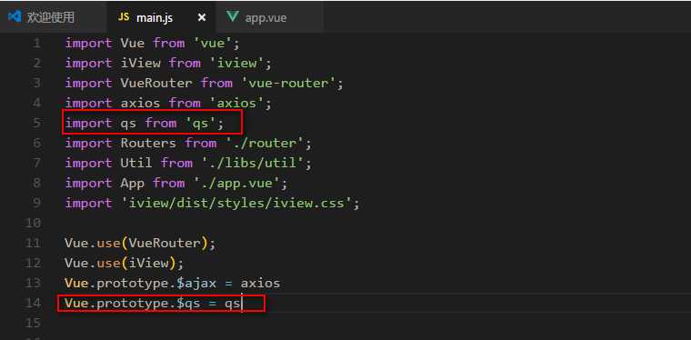Click the VS Code icon on welcome tab
Image resolution: width=691 pixels, height=340 pixels.
pyautogui.click(x=15, y=17)
